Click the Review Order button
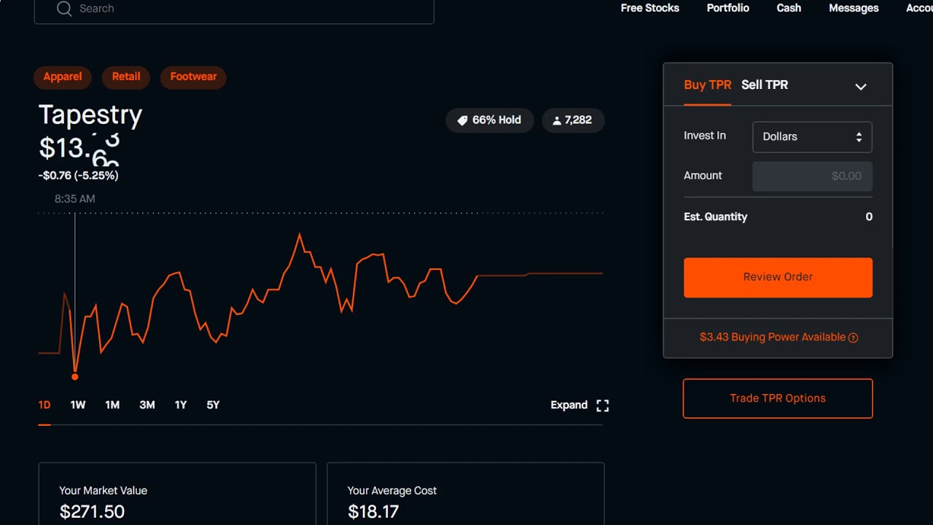This screenshot has height=525, width=933. [x=778, y=277]
